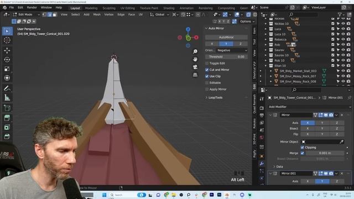Uncheck Cut and Mirror option

(x=207, y=70)
